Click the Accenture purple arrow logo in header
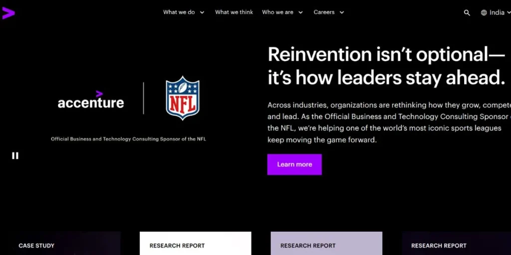 coord(8,13)
